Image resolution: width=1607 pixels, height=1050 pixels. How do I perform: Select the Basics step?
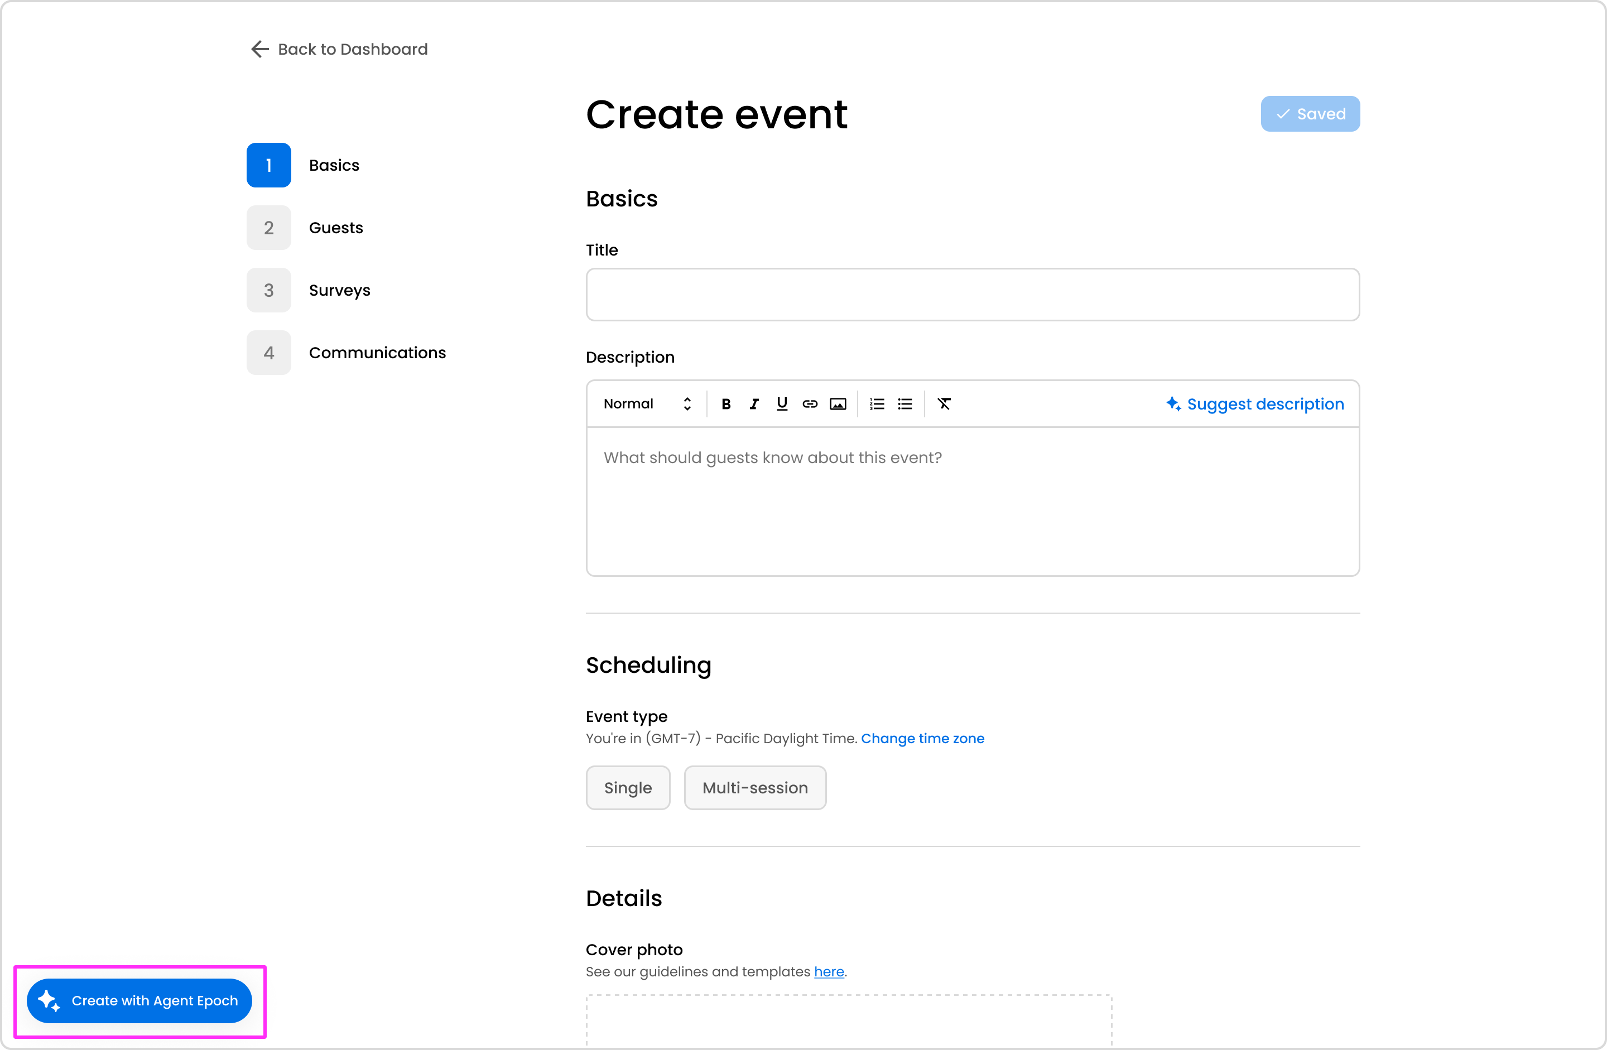334,166
